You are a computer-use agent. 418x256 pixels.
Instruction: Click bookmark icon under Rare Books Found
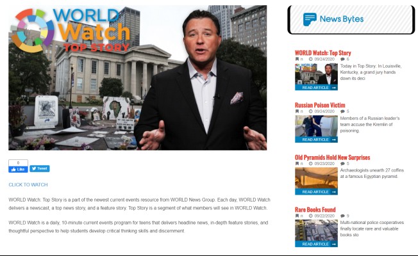pos(297,216)
